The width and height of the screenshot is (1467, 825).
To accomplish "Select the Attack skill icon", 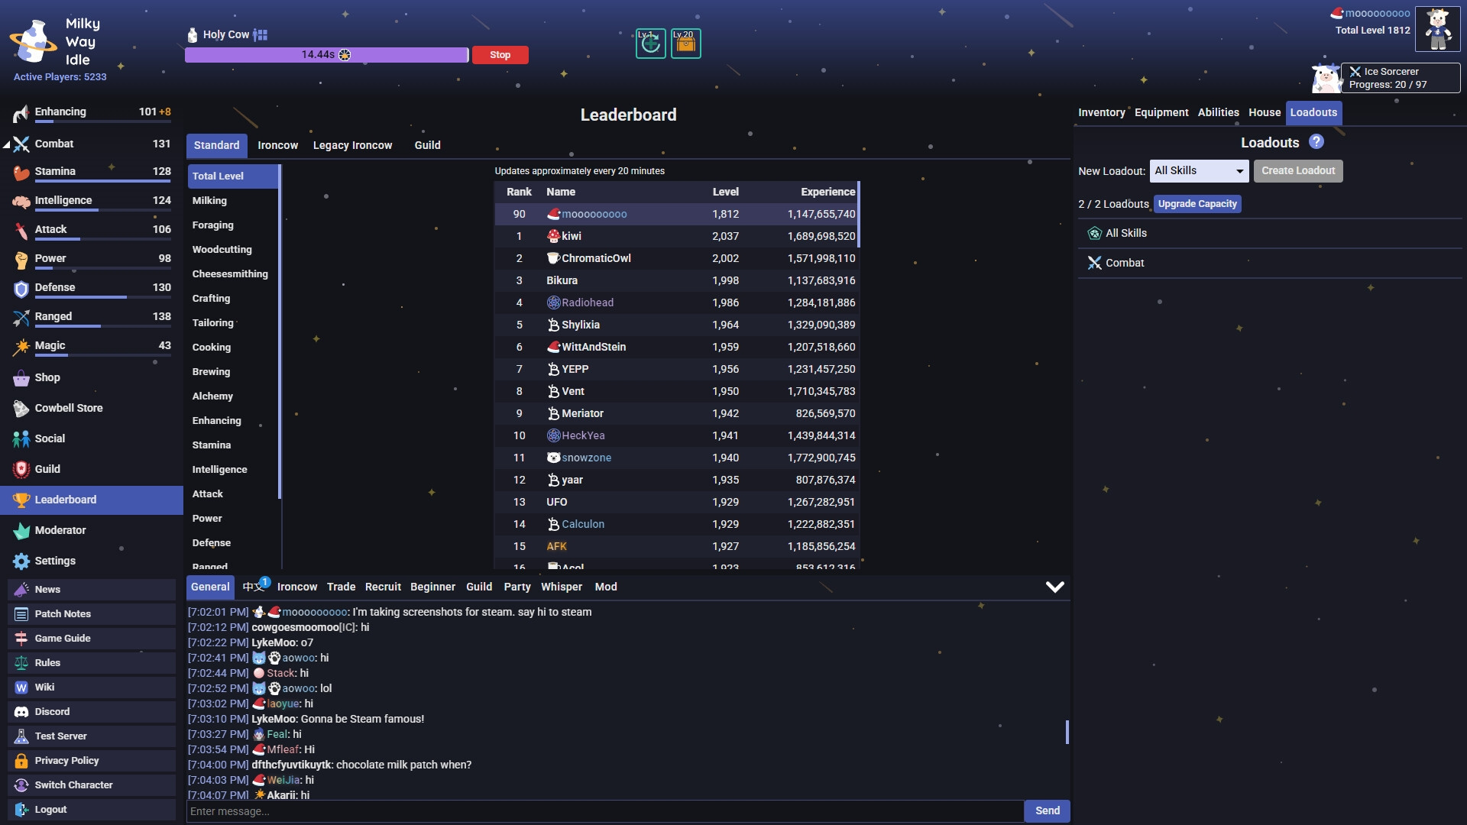I will pyautogui.click(x=21, y=231).
